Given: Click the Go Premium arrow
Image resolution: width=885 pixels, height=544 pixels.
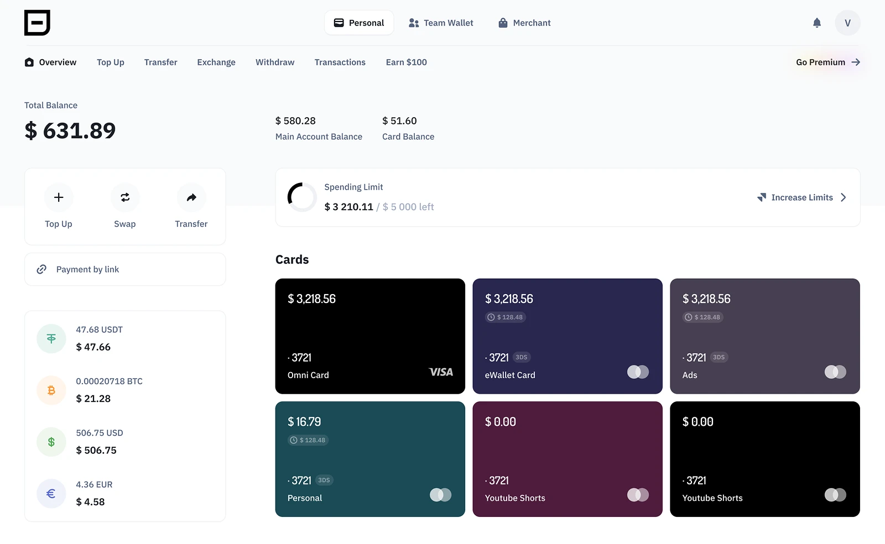Looking at the screenshot, I should [856, 62].
